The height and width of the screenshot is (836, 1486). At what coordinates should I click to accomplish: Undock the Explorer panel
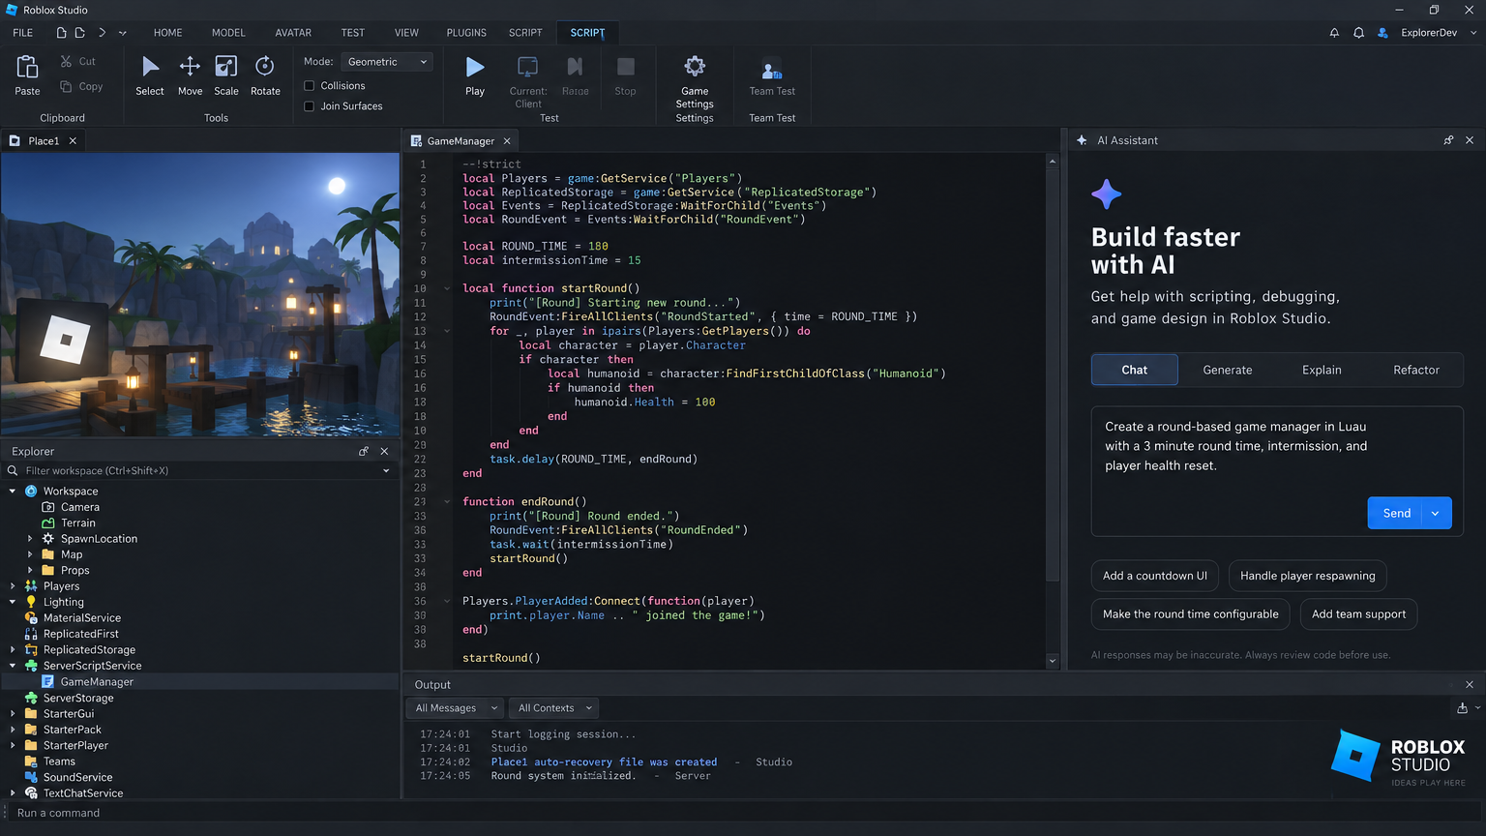coord(364,451)
